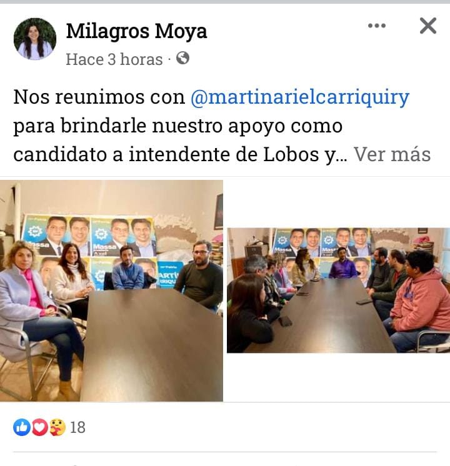Screen dimensions: 450x466
Task: Click the blue thumbs-up Like reaction icon
Action: (x=22, y=427)
